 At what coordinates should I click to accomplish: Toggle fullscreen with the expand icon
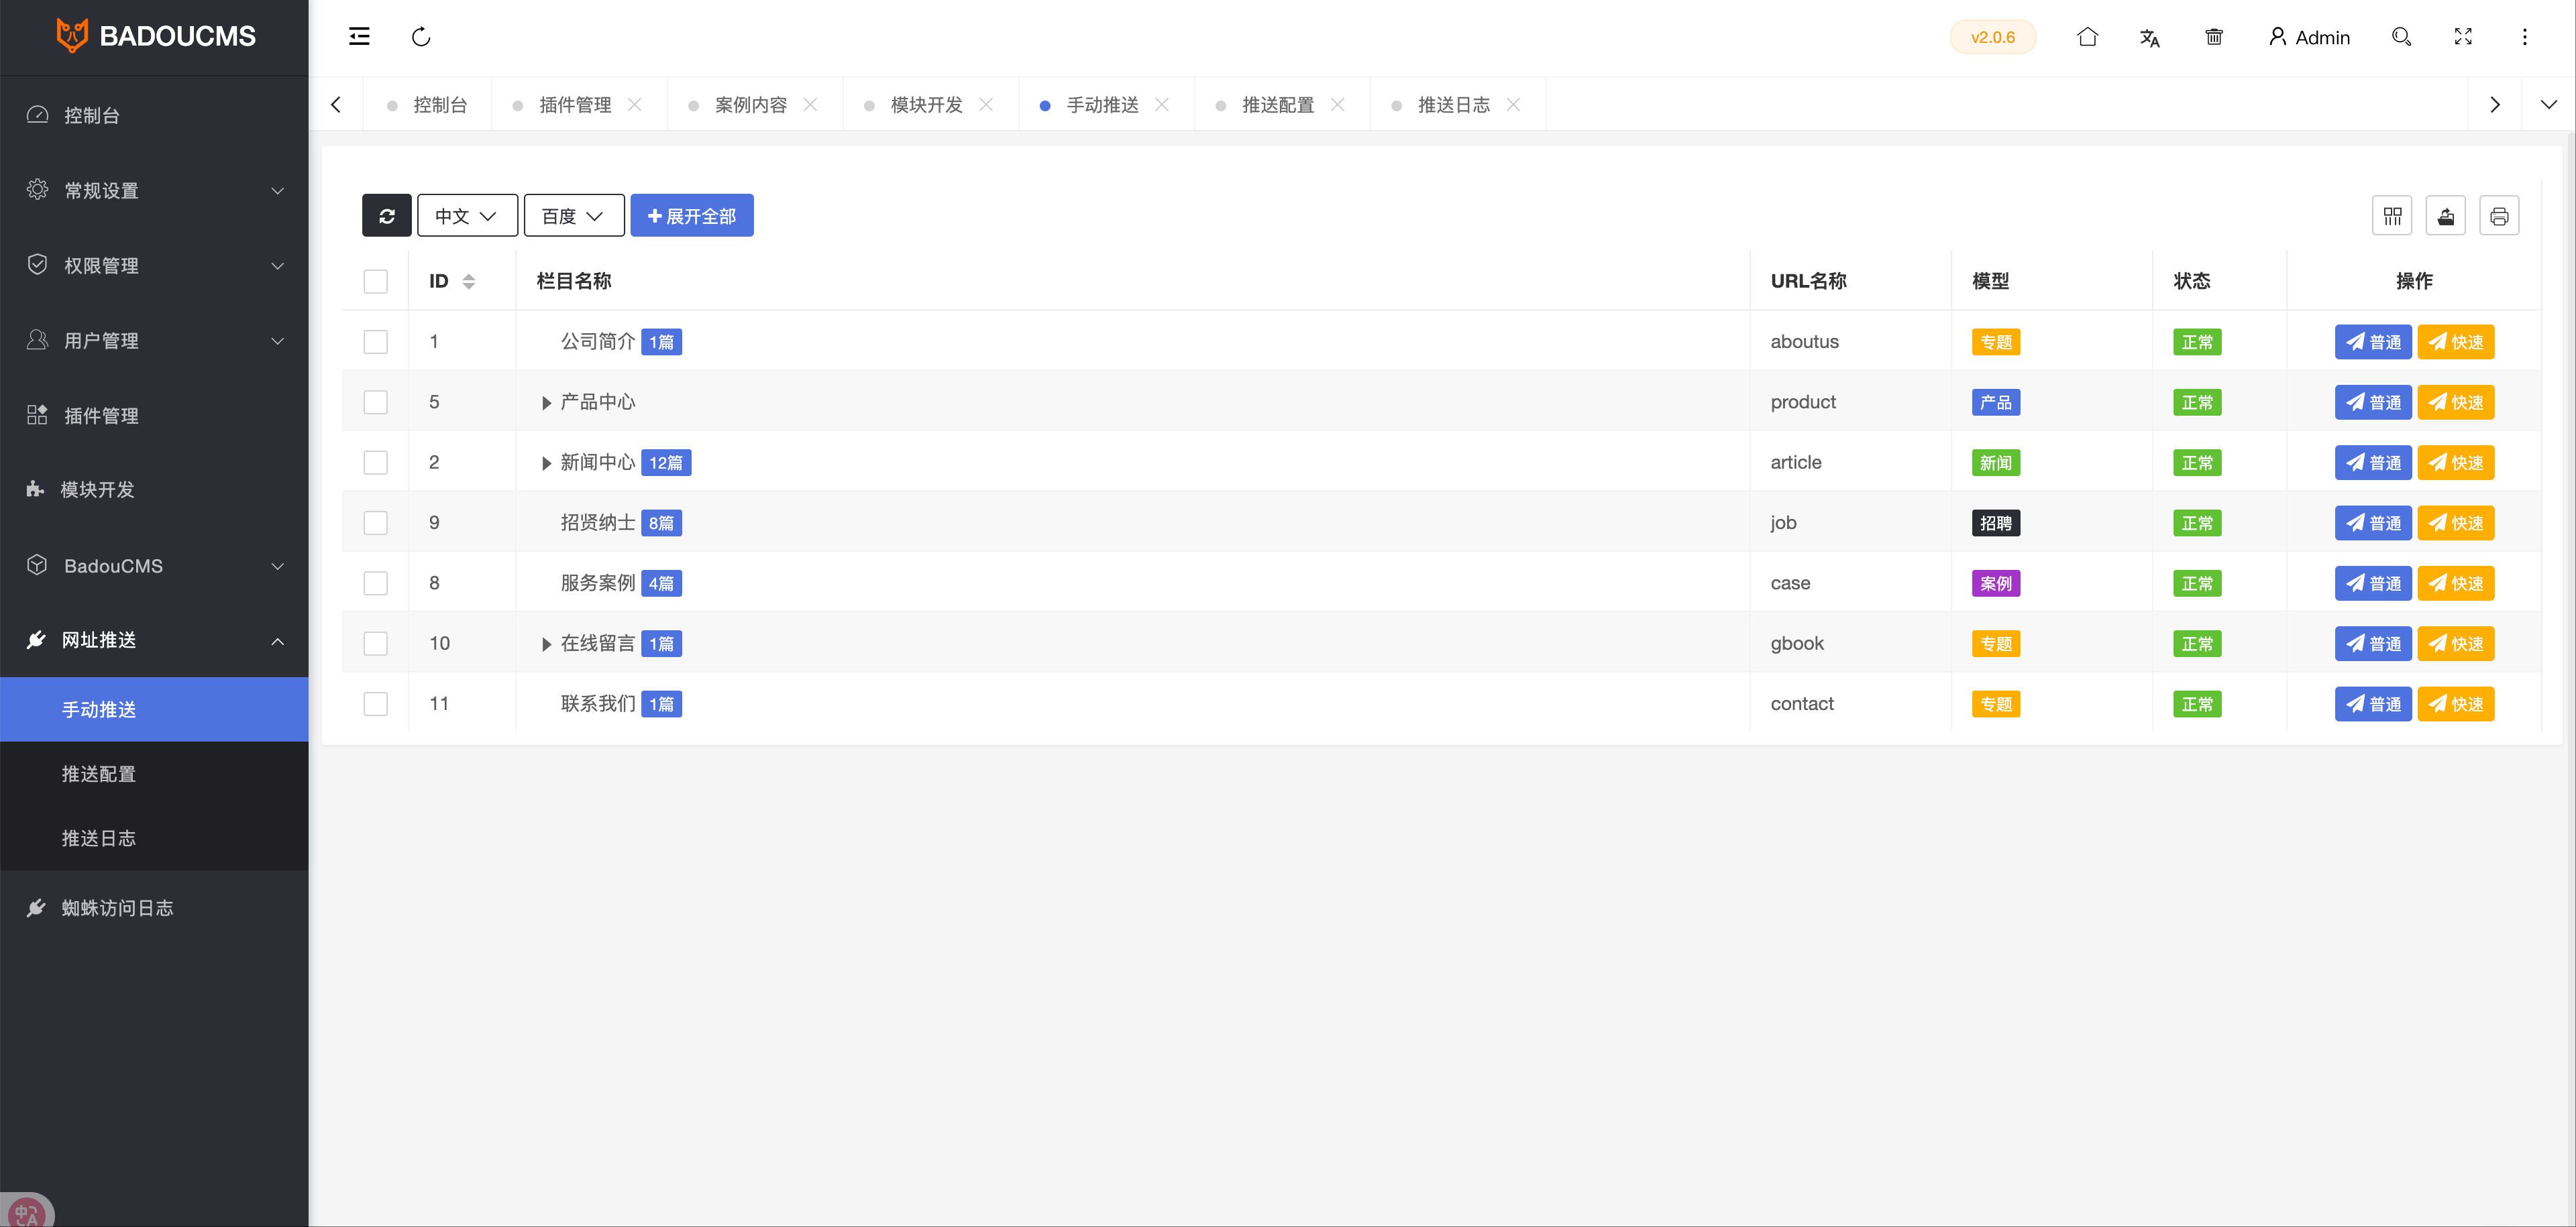point(2463,37)
